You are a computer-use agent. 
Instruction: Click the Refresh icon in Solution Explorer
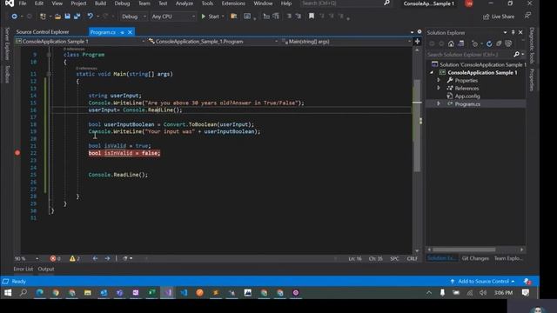pyautogui.click(x=489, y=43)
